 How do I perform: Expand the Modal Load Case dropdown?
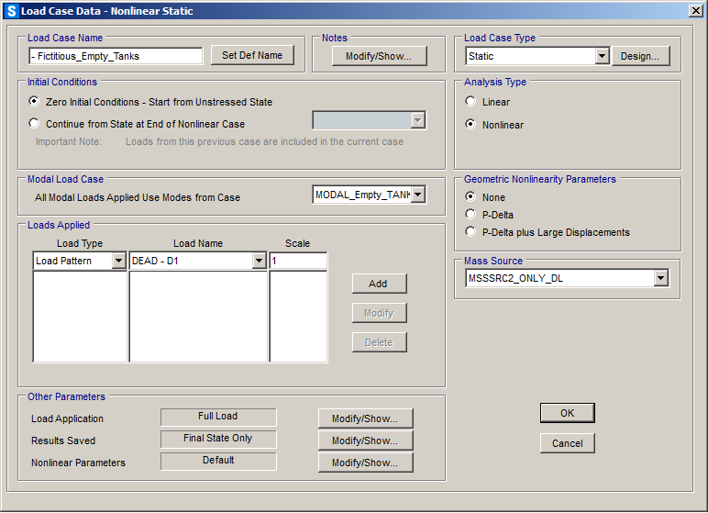pos(418,195)
